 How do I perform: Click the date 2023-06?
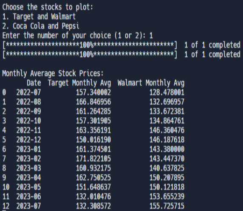(28, 197)
